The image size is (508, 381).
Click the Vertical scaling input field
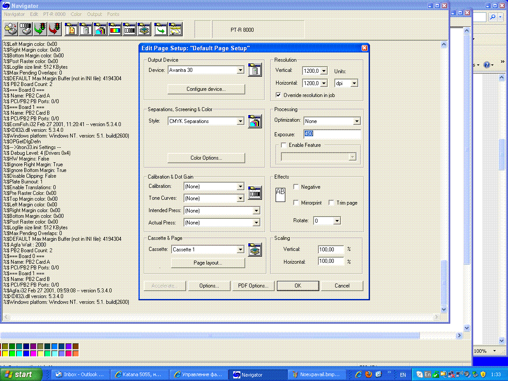(x=331, y=250)
